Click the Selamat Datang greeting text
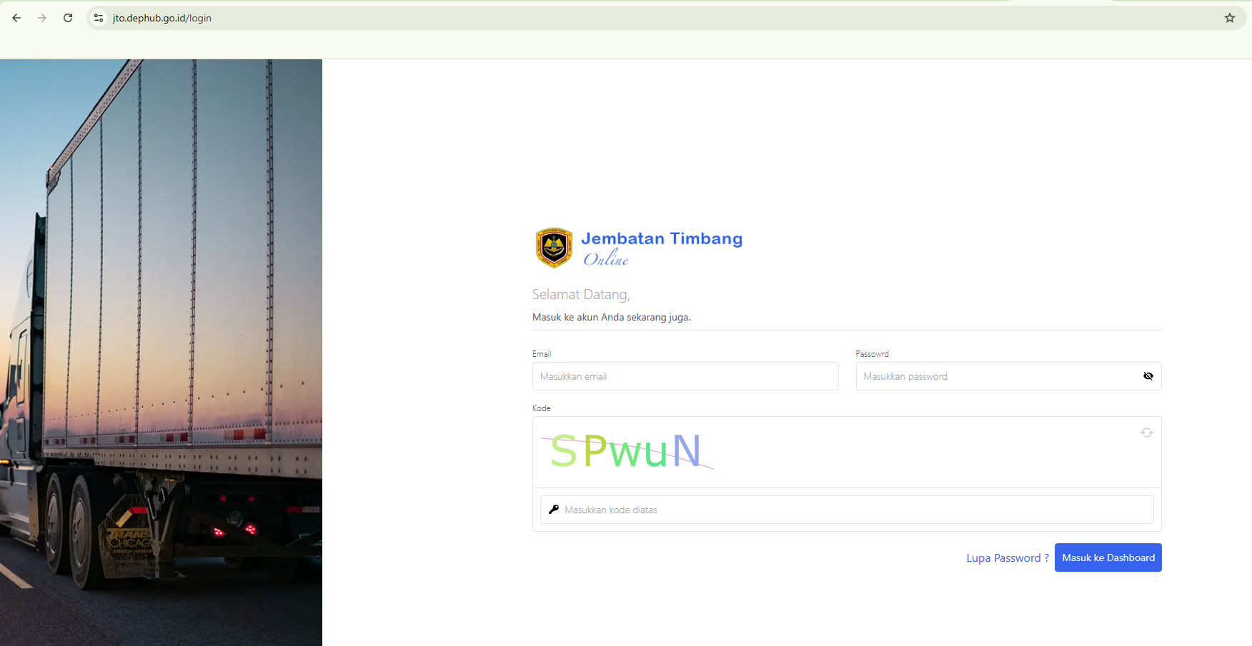The image size is (1252, 646). tap(581, 294)
